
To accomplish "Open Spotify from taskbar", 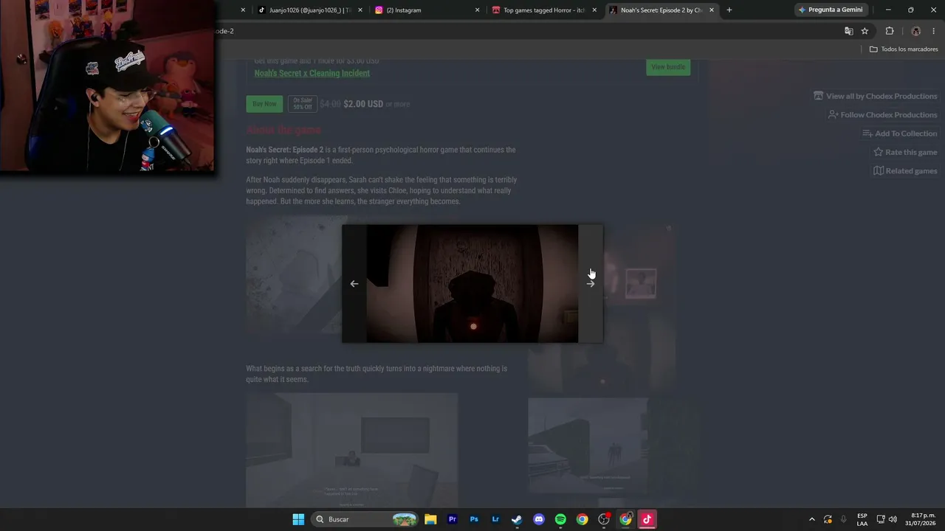I will [560, 519].
